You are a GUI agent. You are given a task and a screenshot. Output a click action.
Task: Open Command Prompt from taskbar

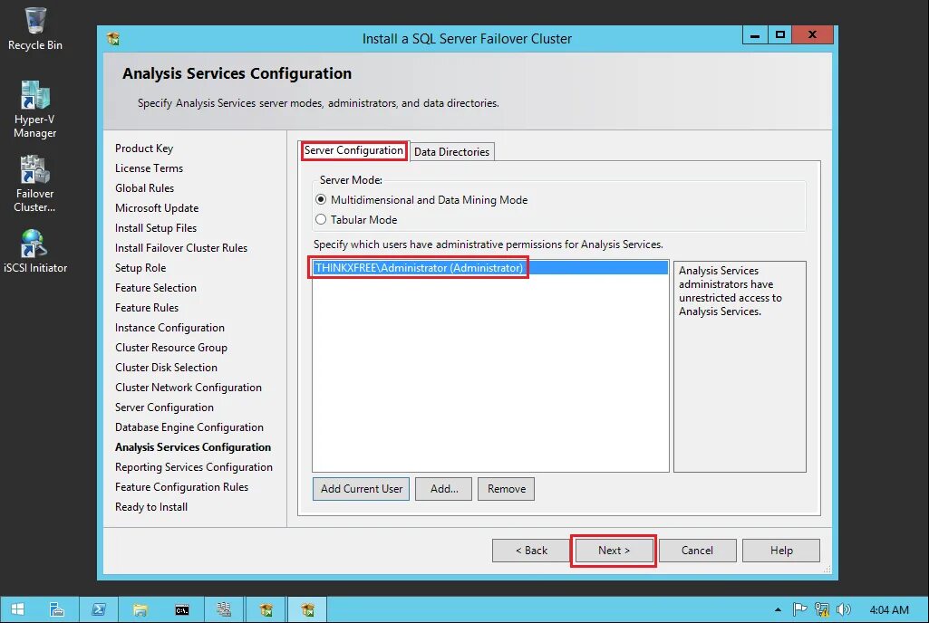pyautogui.click(x=182, y=609)
